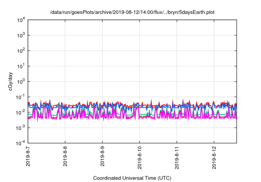This screenshot has height=182, width=261.
Task: Select the 10^-2 y-axis tick label
Action: tap(20, 113)
